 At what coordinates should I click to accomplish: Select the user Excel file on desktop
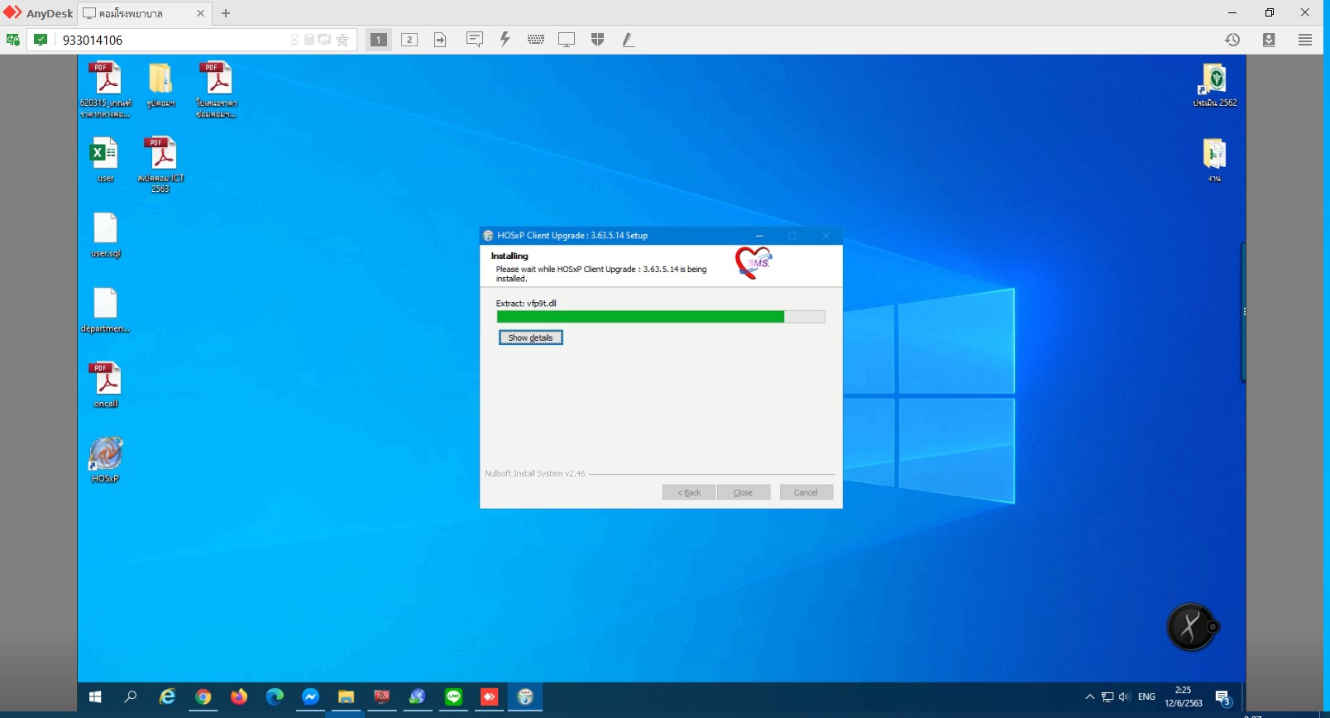[x=105, y=160]
